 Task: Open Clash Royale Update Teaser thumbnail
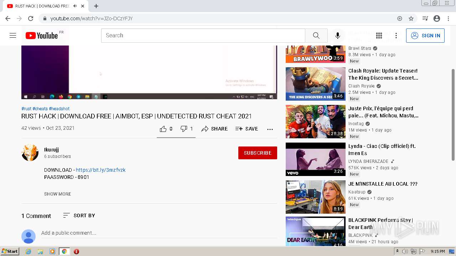[316, 84]
